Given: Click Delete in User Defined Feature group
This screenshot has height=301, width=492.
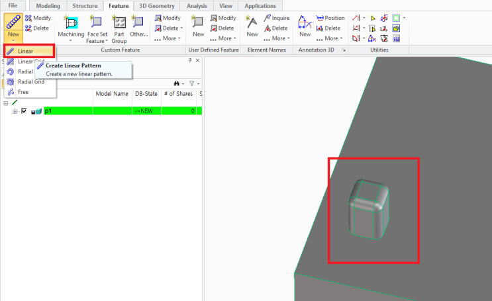Looking at the screenshot, I should (222, 28).
